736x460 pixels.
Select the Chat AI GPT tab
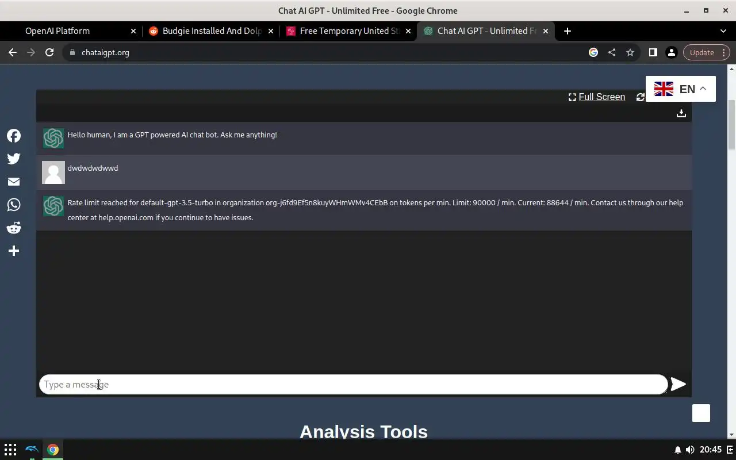tap(486, 31)
